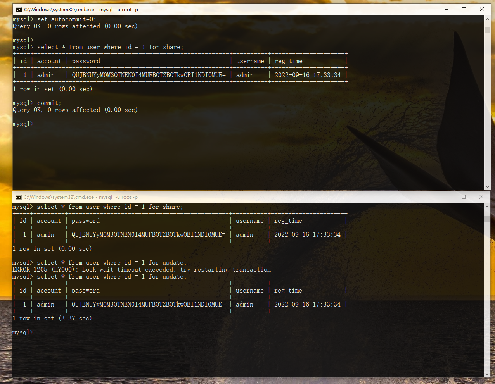Click the scroll up arrow in the bottom window
The height and width of the screenshot is (384, 495).
(487, 207)
